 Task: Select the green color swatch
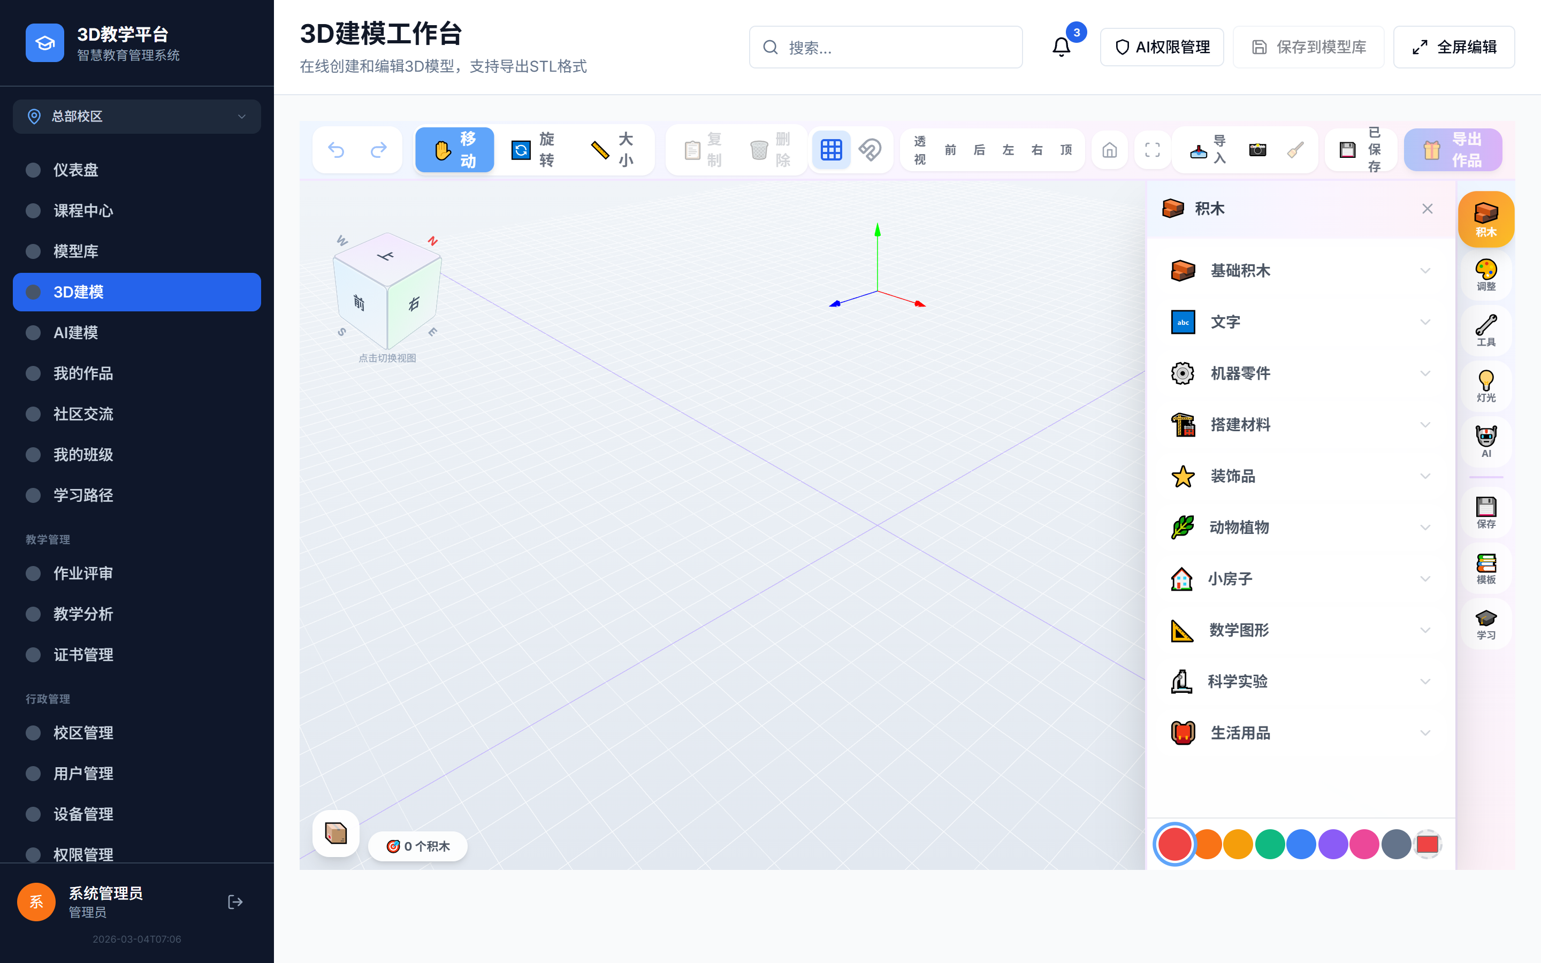pos(1269,843)
